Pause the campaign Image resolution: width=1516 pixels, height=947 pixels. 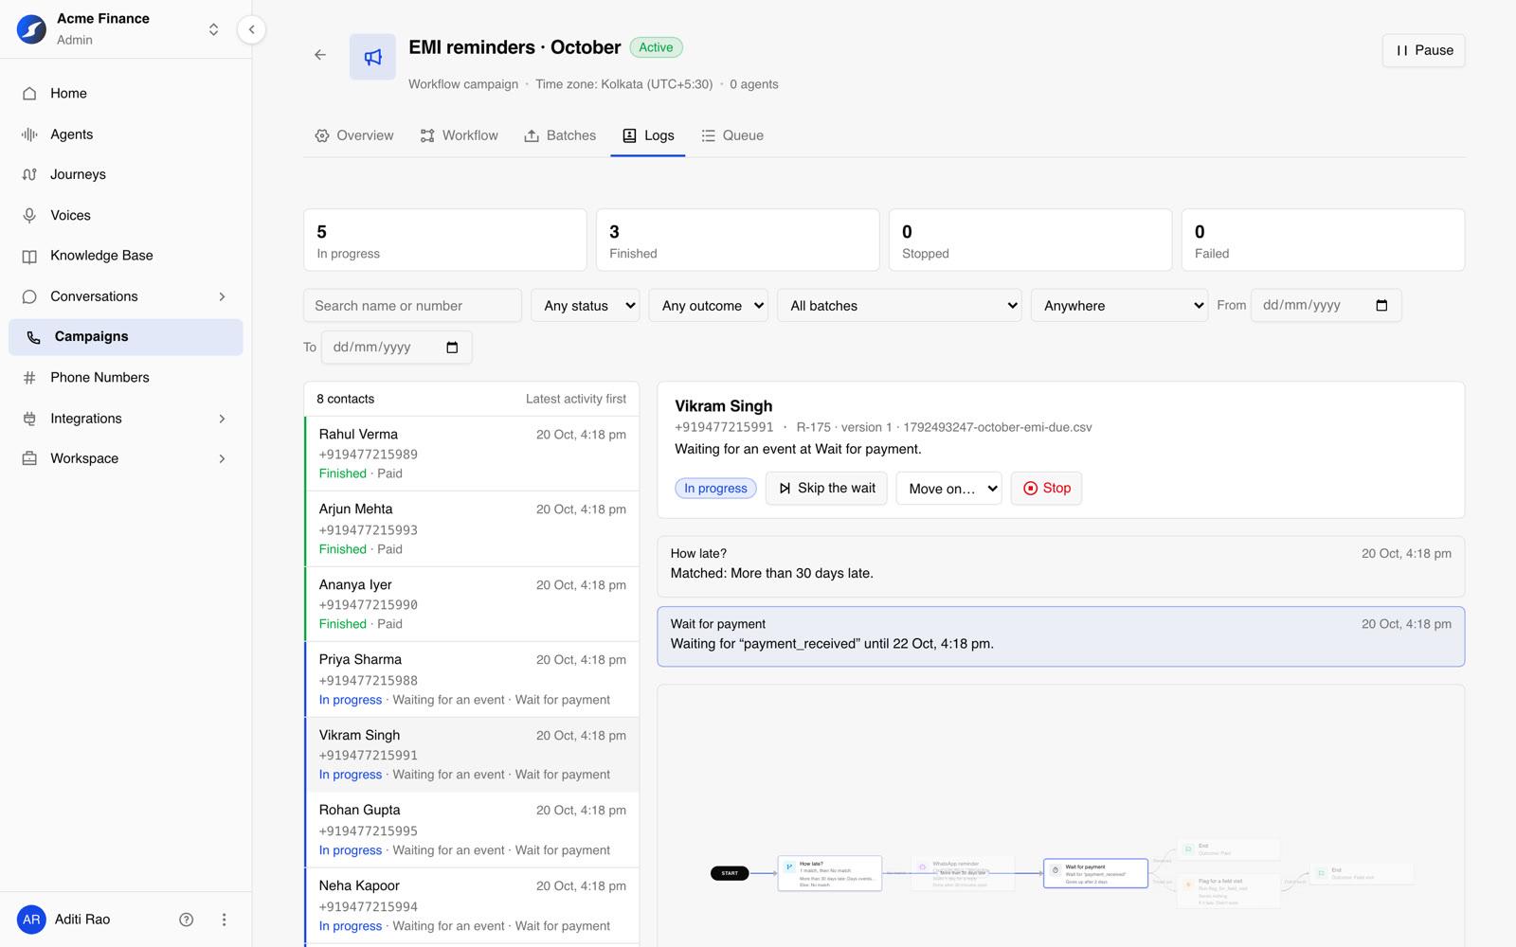(x=1424, y=50)
